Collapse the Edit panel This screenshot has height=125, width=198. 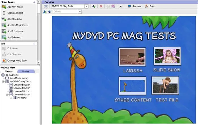pyautogui.click(x=35, y=43)
